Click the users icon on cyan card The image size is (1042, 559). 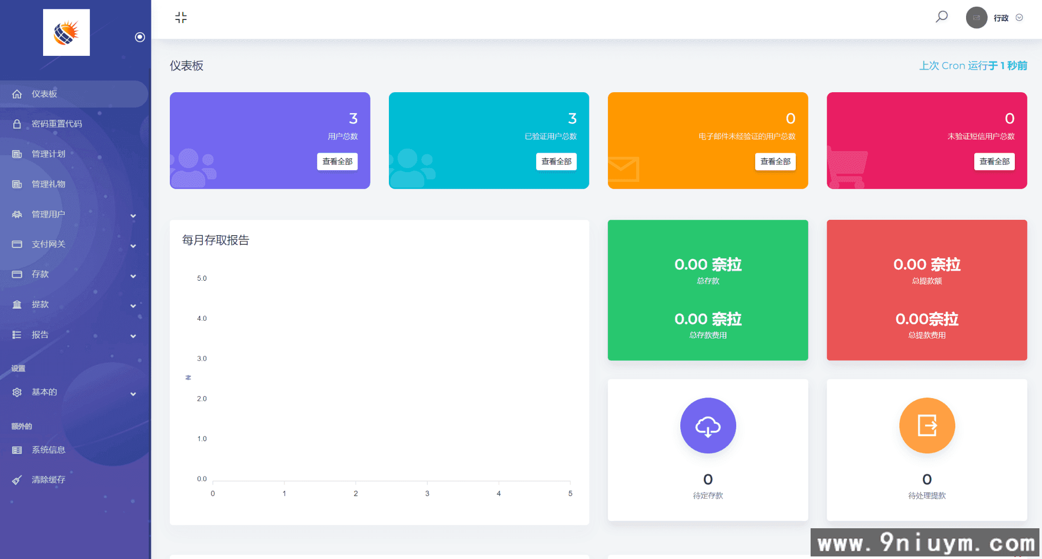click(412, 168)
